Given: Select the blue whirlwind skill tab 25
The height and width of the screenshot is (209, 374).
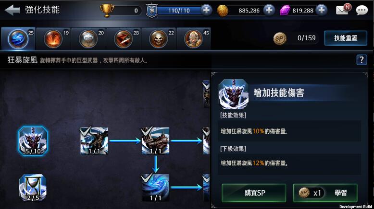Looking at the screenshot, I should [x=18, y=38].
